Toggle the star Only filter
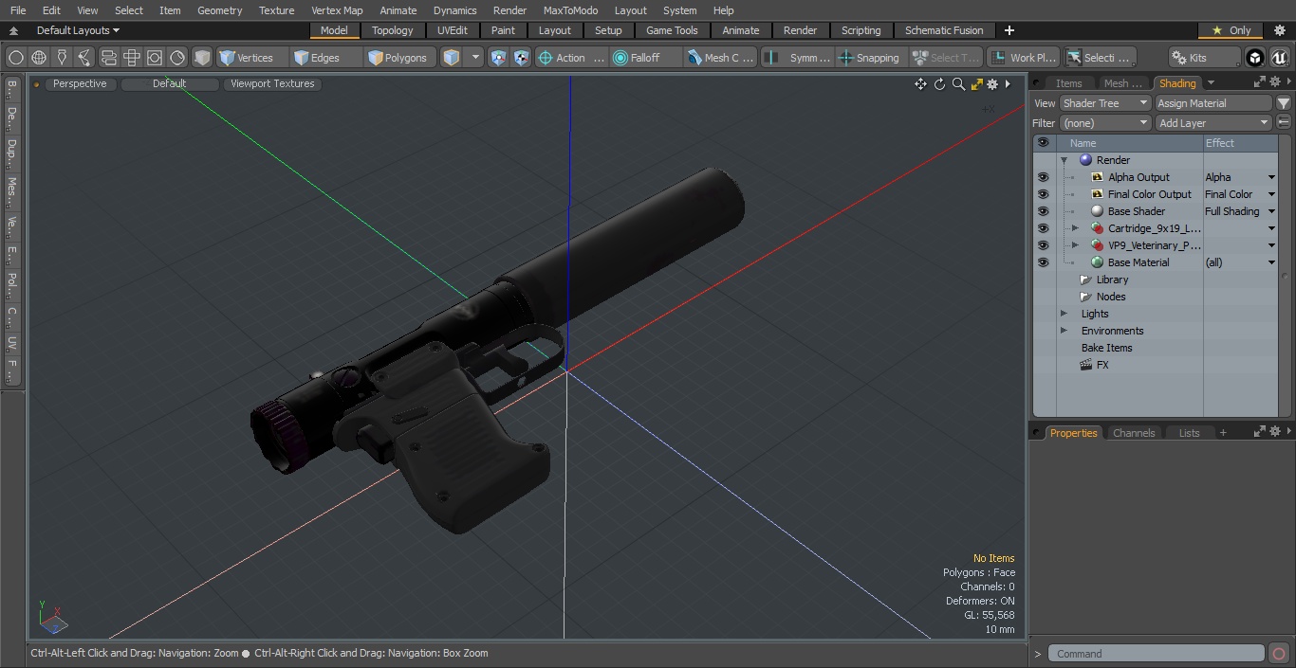The width and height of the screenshot is (1296, 668). tap(1231, 30)
